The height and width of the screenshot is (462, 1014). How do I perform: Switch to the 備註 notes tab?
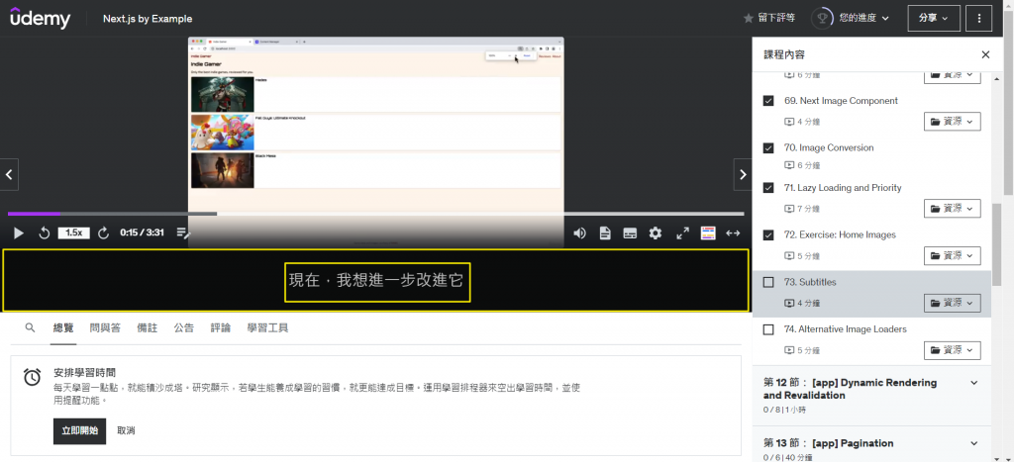(x=147, y=328)
